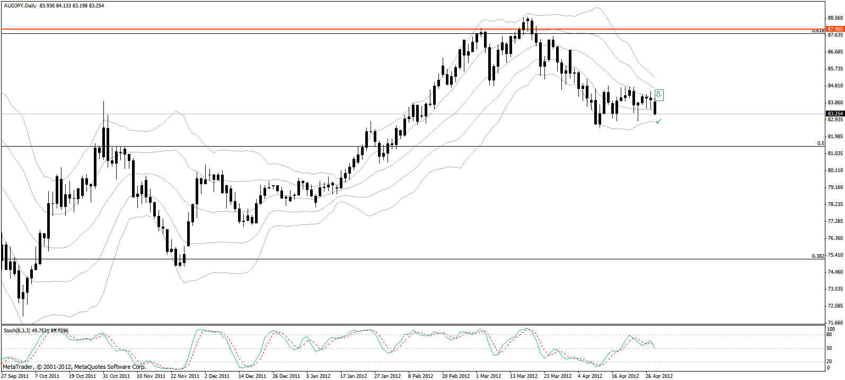Click the green checkmark below the last candle
Screen dimensions: 845x380
coord(658,121)
